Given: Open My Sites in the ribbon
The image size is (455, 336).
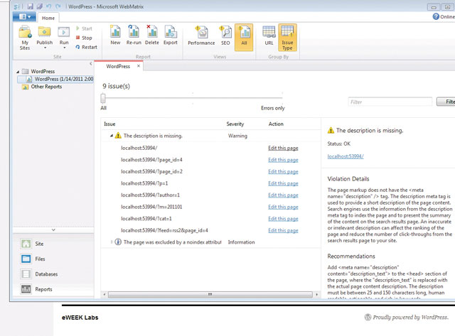Looking at the screenshot, I should [25, 38].
